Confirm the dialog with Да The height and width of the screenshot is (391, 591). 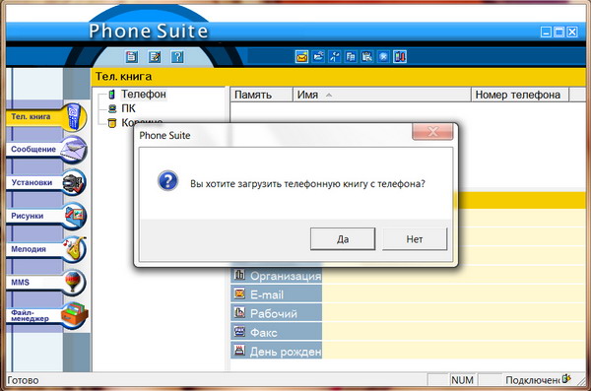343,239
